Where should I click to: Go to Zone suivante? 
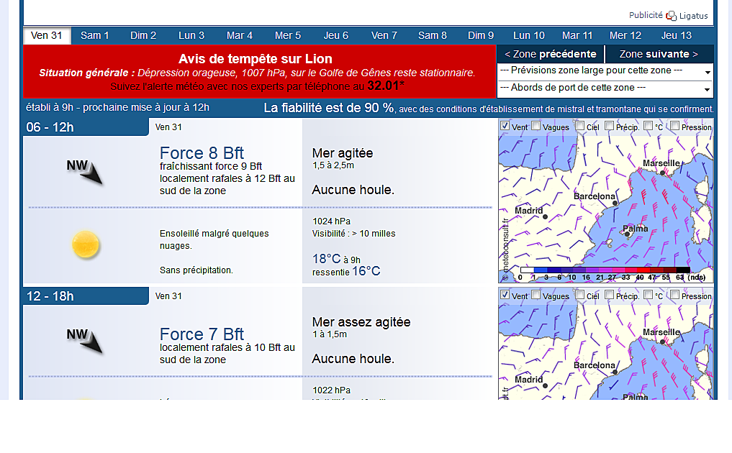click(659, 54)
